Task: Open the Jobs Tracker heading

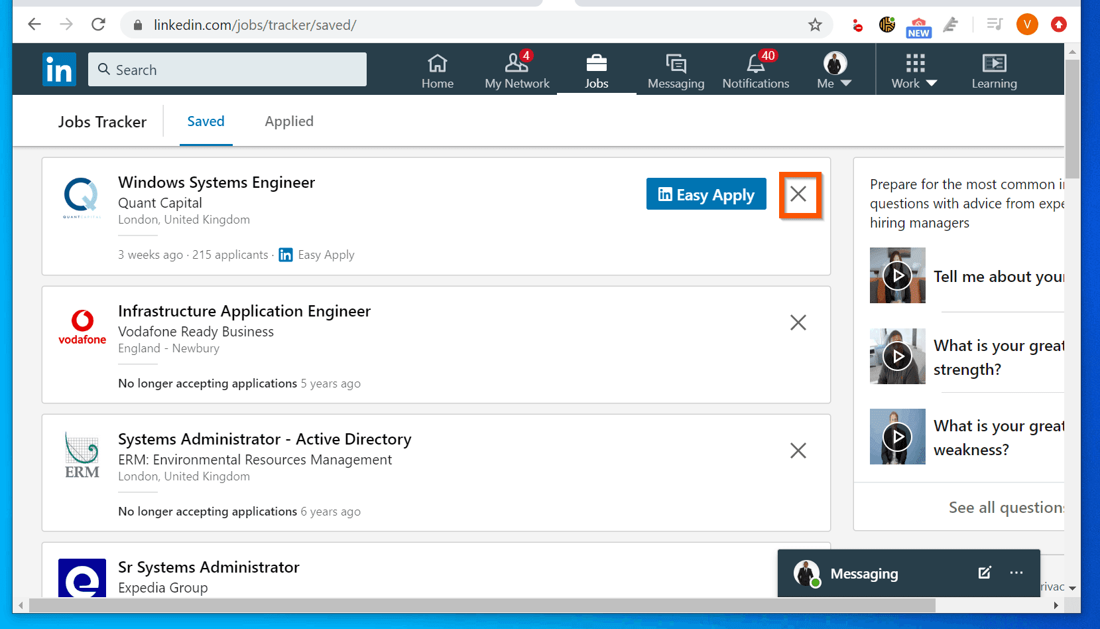Action: pos(102,122)
